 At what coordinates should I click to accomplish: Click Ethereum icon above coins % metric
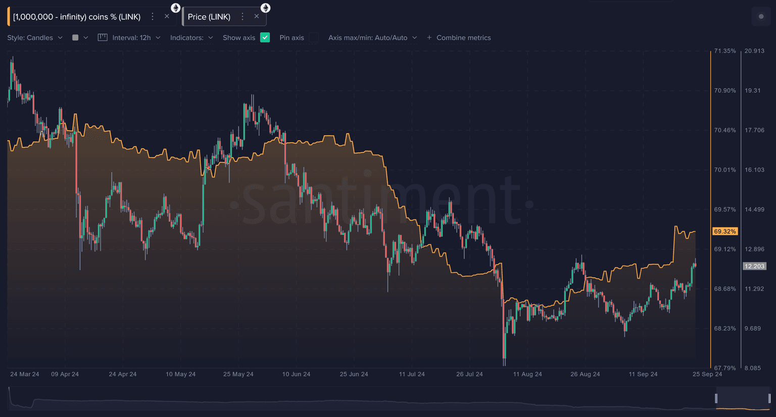(175, 8)
